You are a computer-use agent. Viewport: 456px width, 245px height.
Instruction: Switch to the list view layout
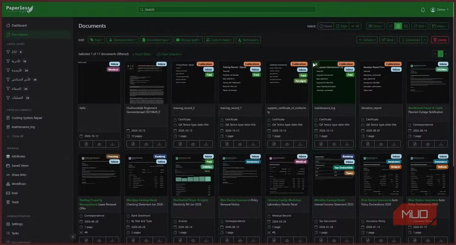[391, 26]
